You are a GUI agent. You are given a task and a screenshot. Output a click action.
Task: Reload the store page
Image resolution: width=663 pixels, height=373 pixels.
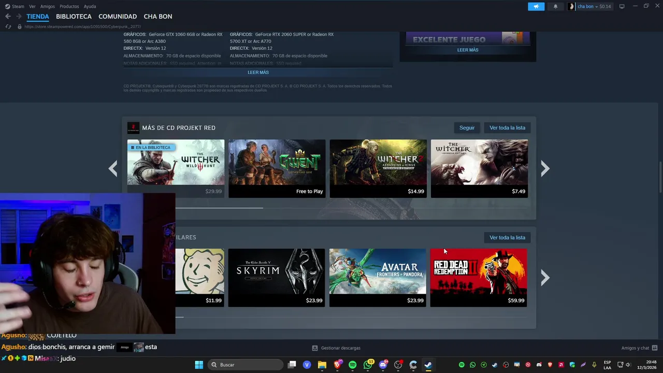(8, 26)
